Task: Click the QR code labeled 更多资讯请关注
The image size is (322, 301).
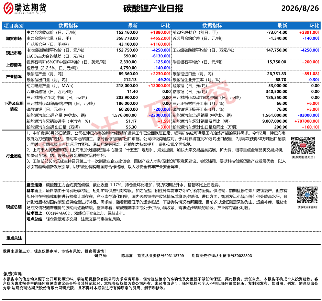Action: tap(303, 145)
